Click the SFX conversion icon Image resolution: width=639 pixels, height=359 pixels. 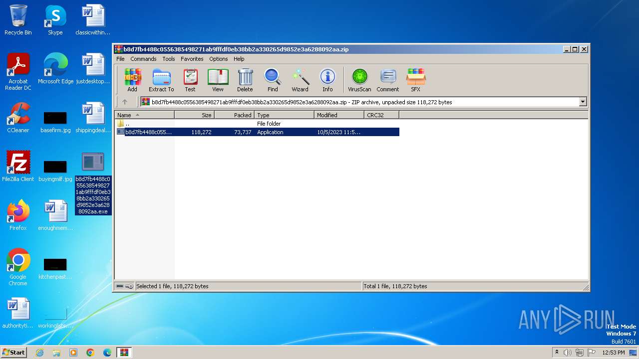(415, 80)
